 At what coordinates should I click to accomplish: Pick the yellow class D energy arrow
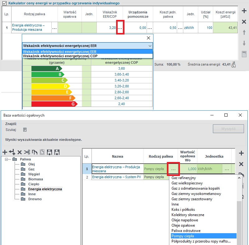[51, 86]
